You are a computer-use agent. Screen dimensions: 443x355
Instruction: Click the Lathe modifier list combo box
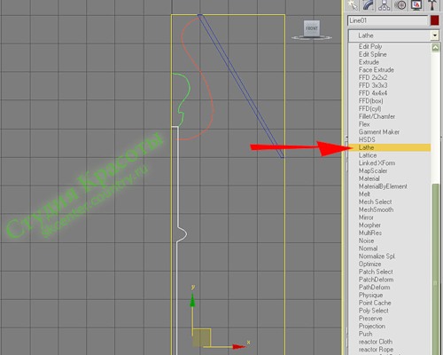pyautogui.click(x=393, y=35)
